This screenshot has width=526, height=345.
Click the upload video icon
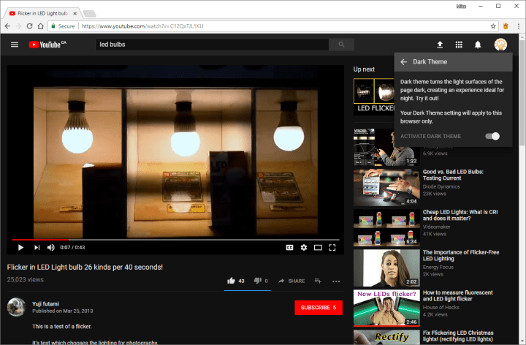click(x=440, y=45)
